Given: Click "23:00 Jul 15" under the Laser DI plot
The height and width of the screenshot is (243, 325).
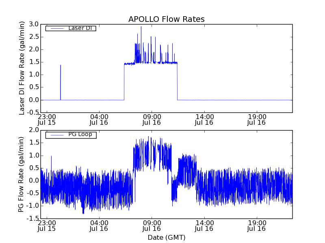Looking at the screenshot, I should [47, 119].
